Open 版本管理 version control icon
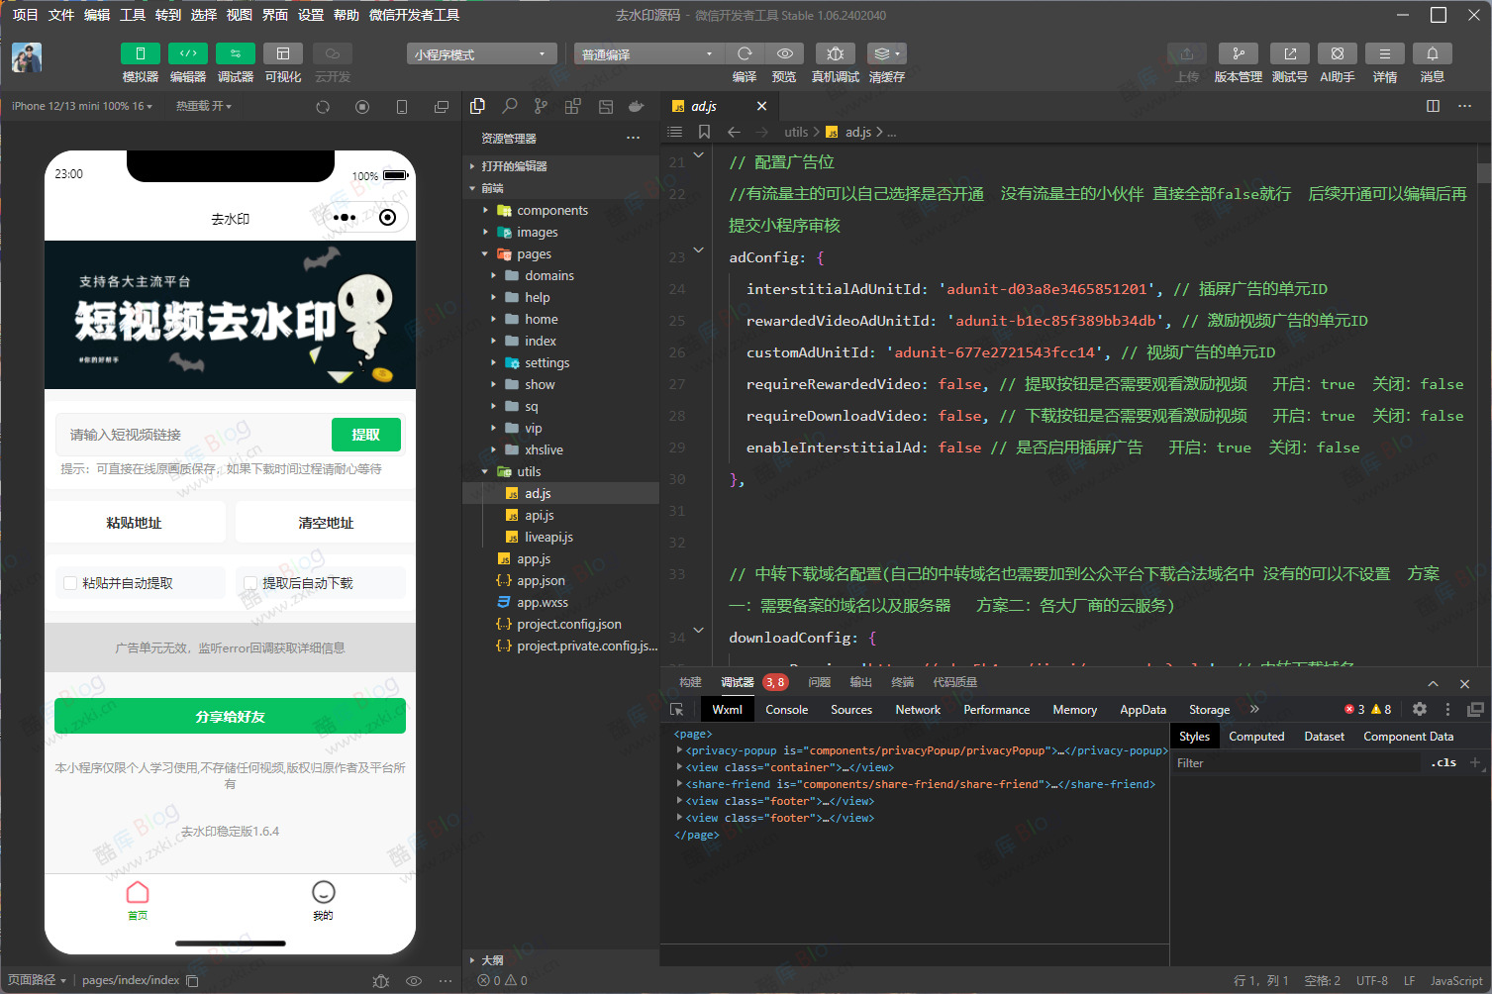 [1238, 53]
